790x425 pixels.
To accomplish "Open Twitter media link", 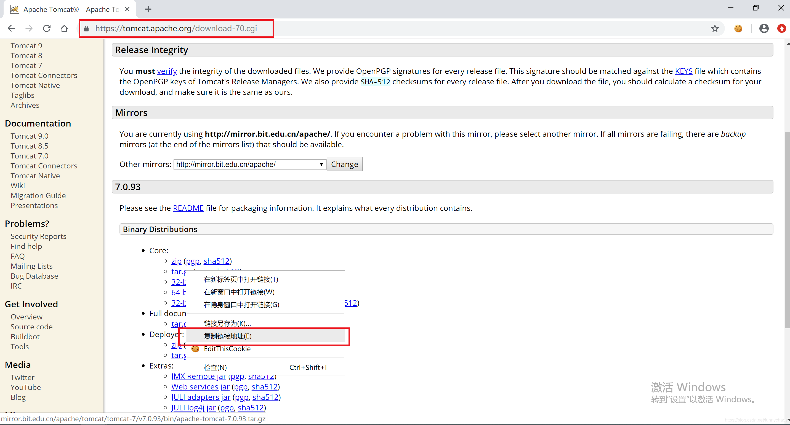I will point(22,378).
